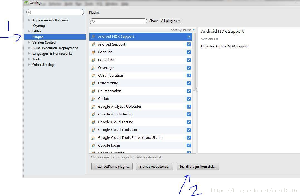This screenshot has width=300, height=196.
Task: Click Install plugin from disk button
Action: pyautogui.click(x=198, y=166)
